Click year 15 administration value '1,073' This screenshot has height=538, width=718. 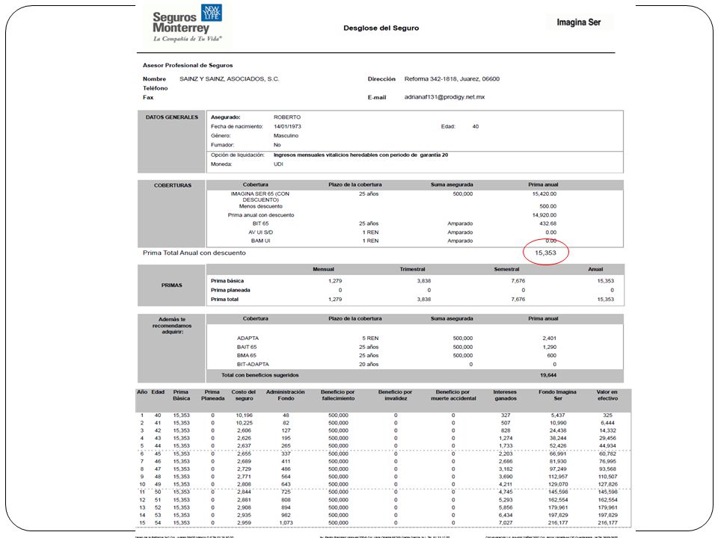pos(286,523)
